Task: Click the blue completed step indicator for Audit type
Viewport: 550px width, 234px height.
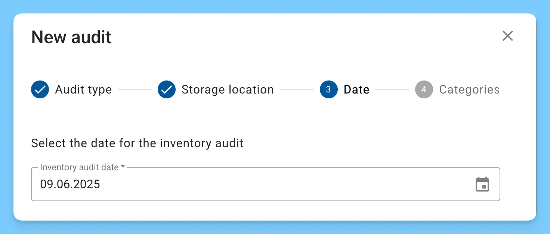Action: [x=40, y=89]
